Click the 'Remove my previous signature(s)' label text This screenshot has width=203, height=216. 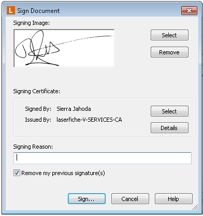(x=63, y=173)
